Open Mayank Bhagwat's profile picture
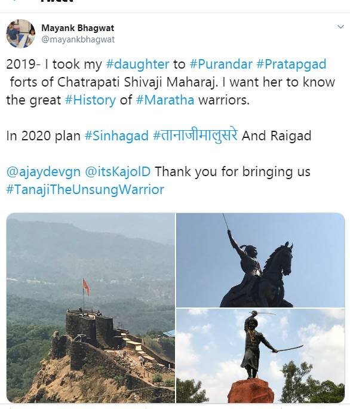Viewport: 350px width, 409px height. pyautogui.click(x=21, y=33)
